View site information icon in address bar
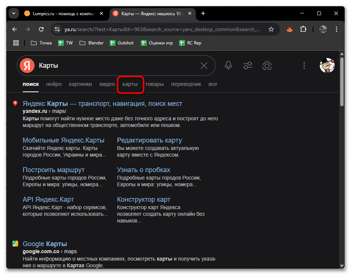The height and width of the screenshot is (275, 351). click(57, 29)
